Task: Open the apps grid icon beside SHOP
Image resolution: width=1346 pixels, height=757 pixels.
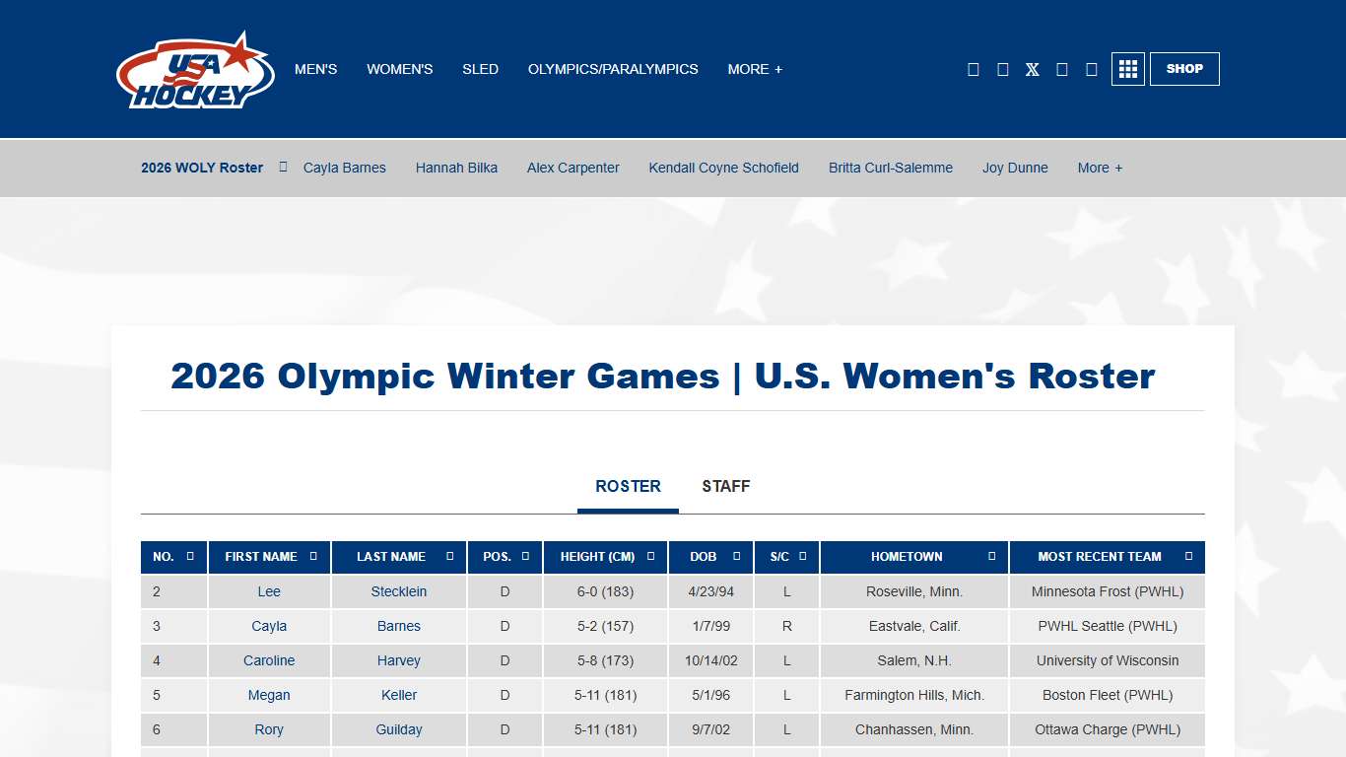Action: coord(1128,69)
